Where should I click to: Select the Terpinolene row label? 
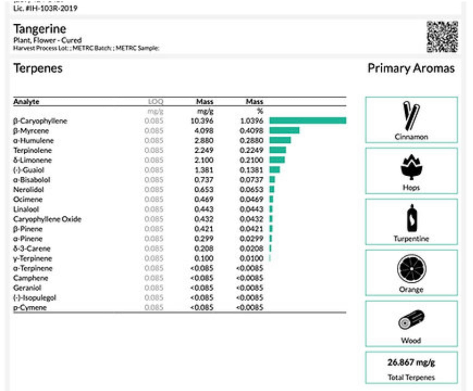coord(32,150)
